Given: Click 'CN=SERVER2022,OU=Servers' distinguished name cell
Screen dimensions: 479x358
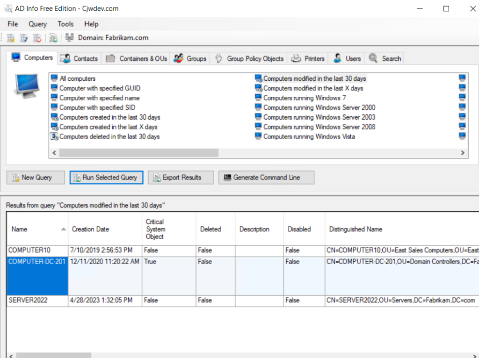Looking at the screenshot, I should [402, 301].
